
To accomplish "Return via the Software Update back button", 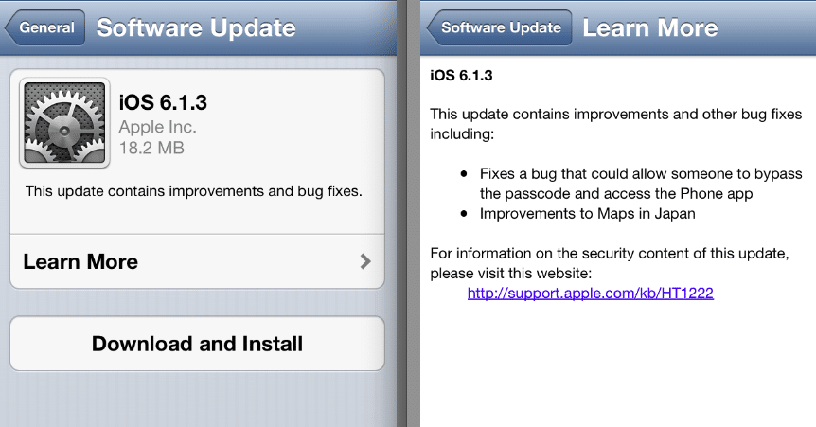I will (500, 27).
